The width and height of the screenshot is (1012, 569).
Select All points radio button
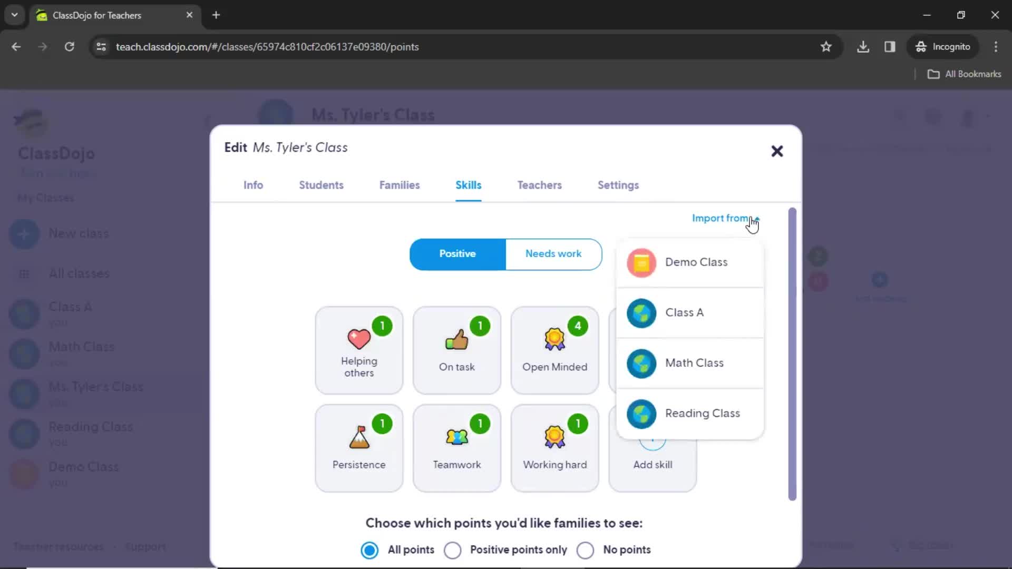click(369, 550)
